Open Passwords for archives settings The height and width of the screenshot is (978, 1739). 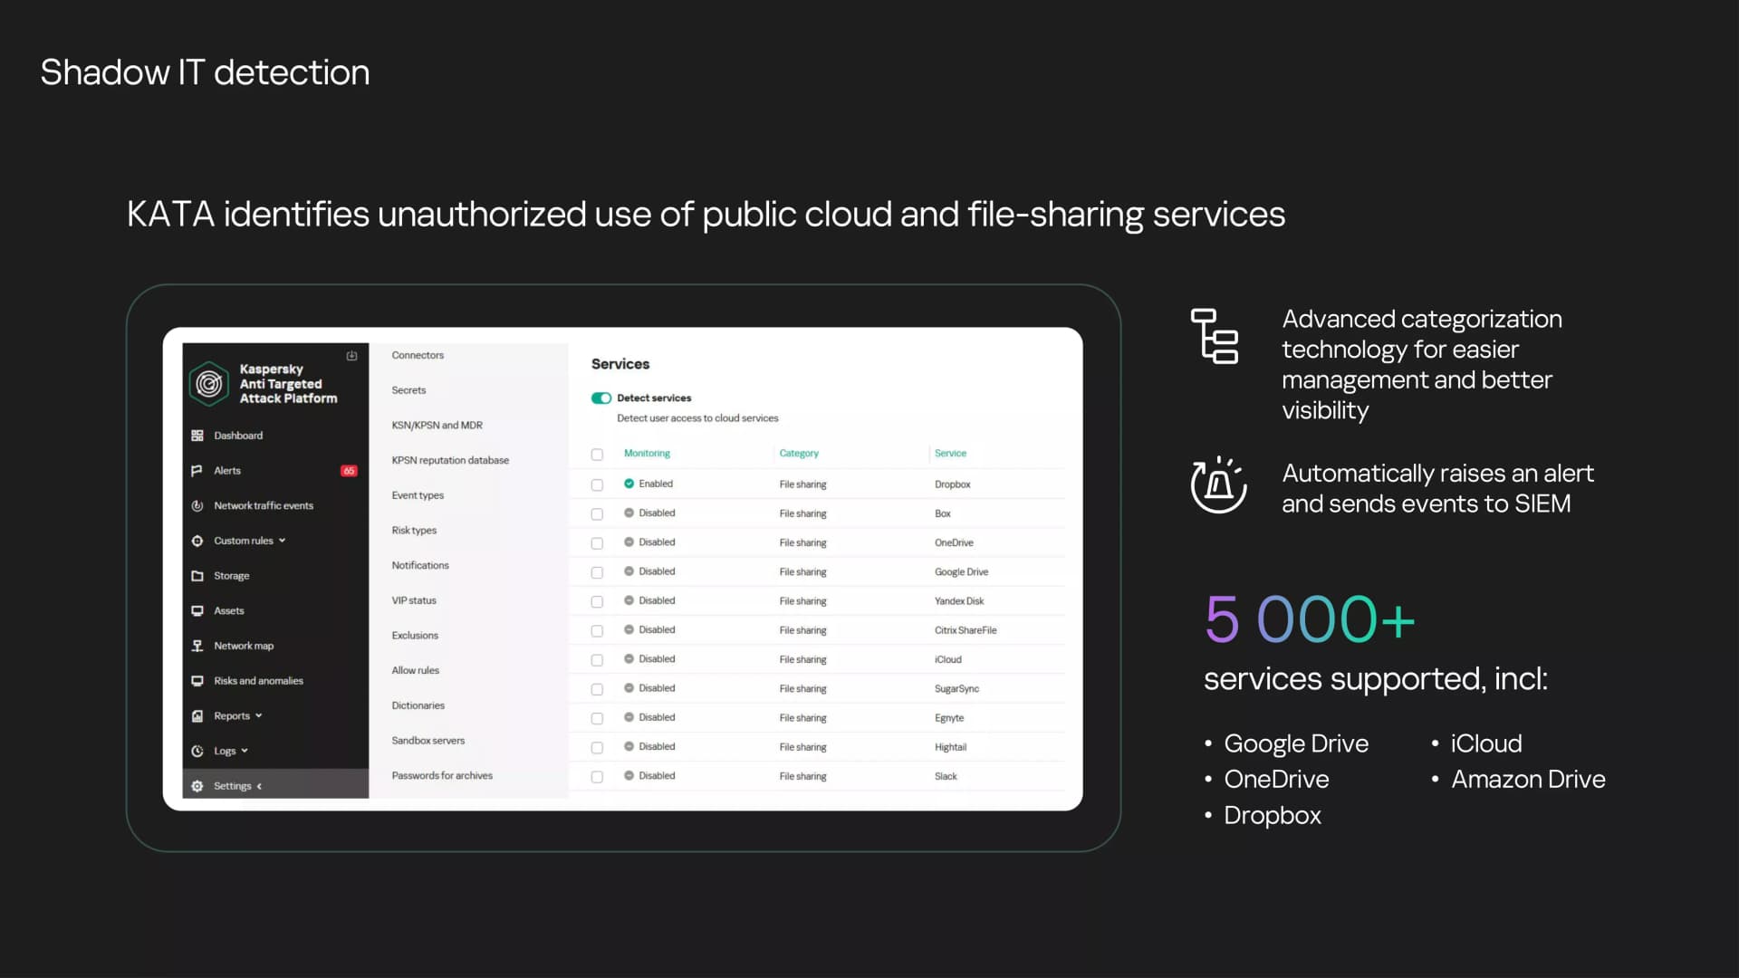442,776
